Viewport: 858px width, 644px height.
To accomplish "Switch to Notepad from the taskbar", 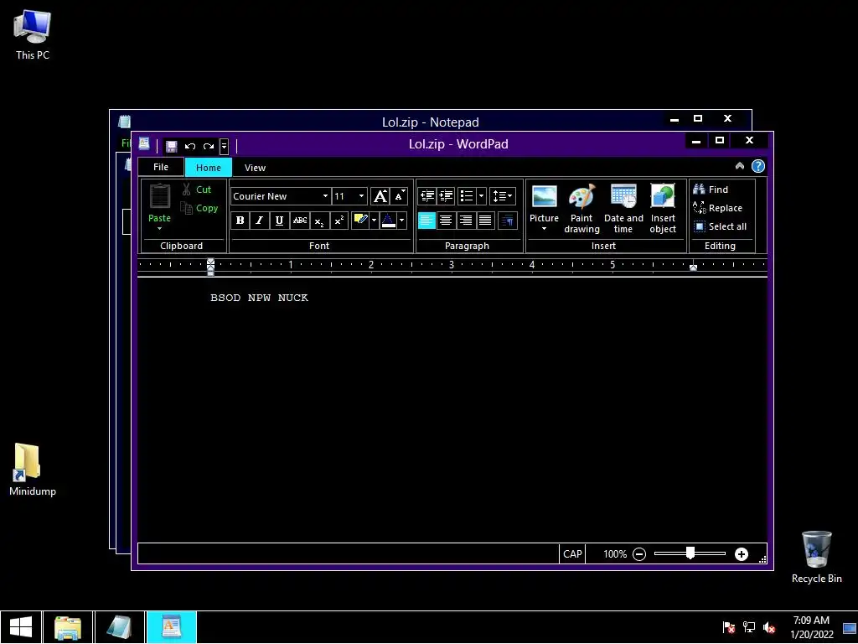I will click(120, 627).
